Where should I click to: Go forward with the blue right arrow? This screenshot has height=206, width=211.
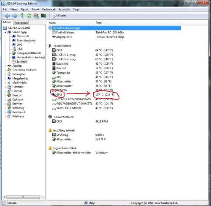[15, 16]
